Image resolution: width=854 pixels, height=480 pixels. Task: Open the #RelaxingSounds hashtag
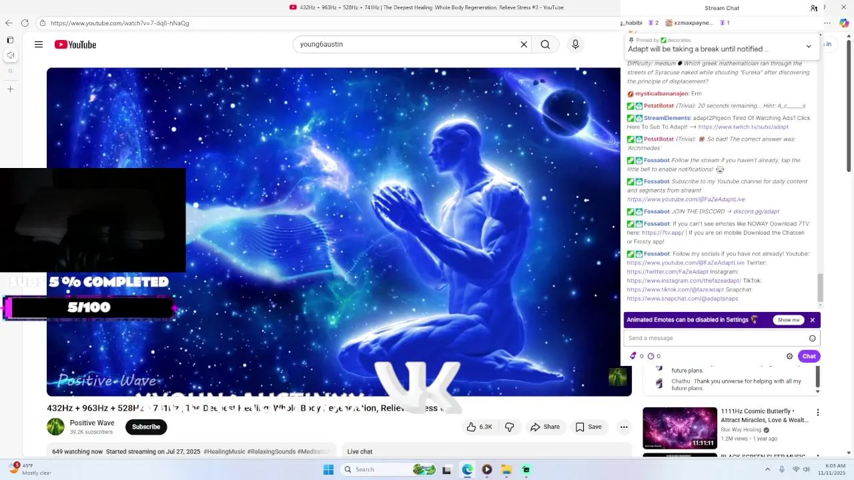(x=272, y=451)
